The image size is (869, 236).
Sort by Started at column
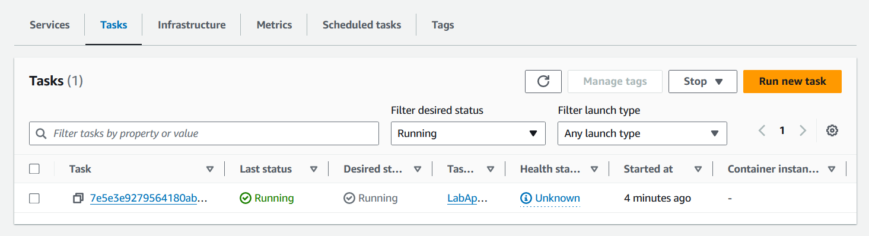tap(698, 169)
